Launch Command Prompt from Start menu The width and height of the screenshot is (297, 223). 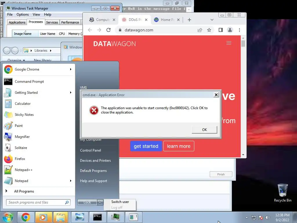coord(38,82)
